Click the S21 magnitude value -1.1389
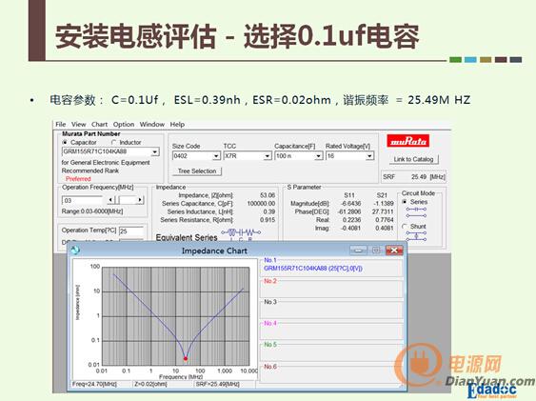The height and width of the screenshot is (401, 536). (384, 204)
